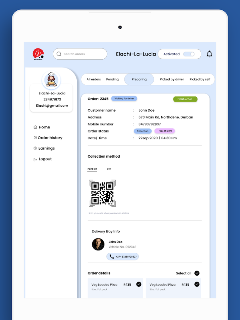Click the Search orders field
The width and height of the screenshot is (240, 320).
pos(80,54)
